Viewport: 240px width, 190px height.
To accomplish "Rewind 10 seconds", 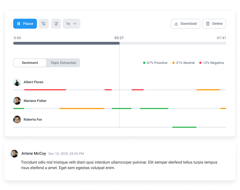I will [44, 24].
